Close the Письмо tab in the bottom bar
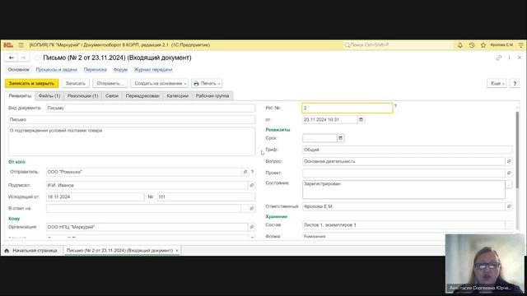Image resolution: width=527 pixels, height=296 pixels. click(x=177, y=251)
